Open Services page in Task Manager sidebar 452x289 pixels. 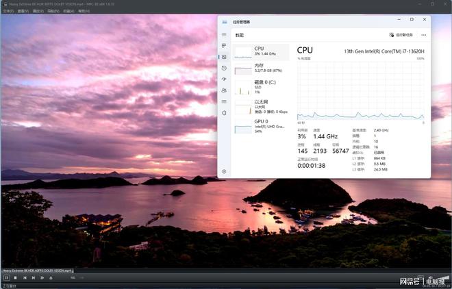coord(224,113)
